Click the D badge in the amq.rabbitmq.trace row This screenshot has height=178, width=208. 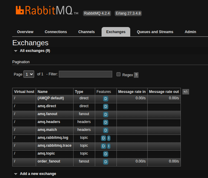[x=103, y=146]
